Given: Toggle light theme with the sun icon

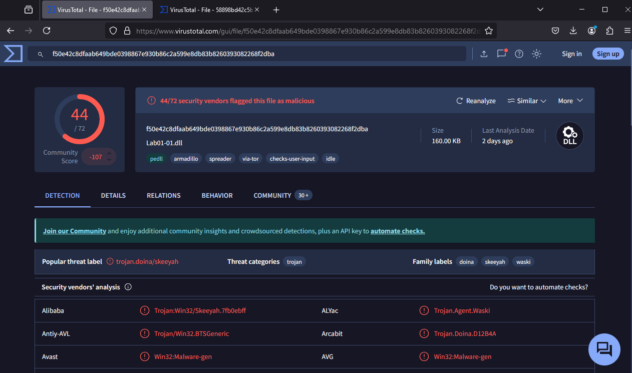Looking at the screenshot, I should click(x=536, y=54).
